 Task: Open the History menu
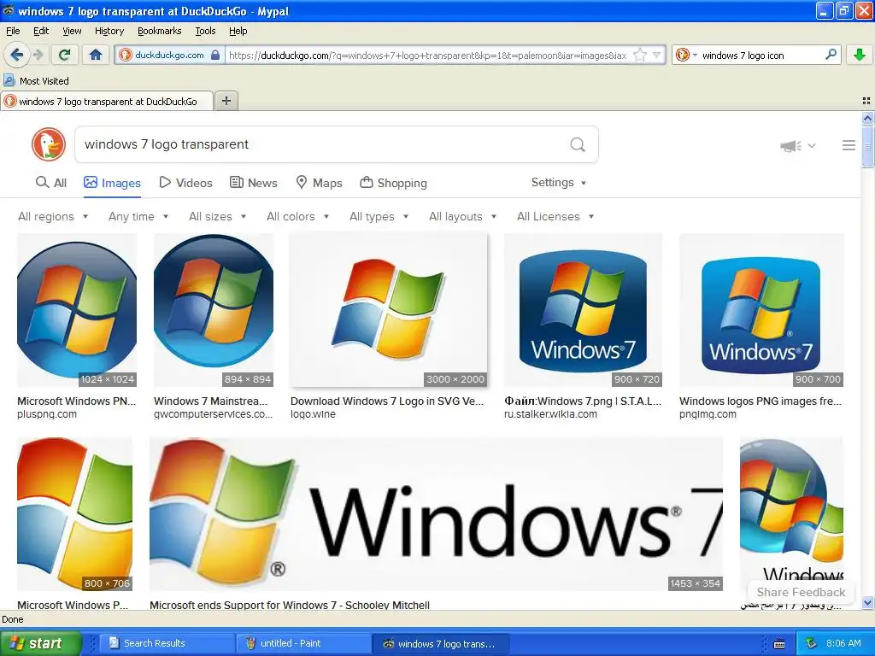point(109,31)
